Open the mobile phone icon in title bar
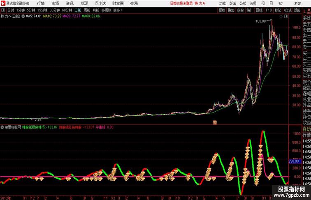This screenshot has width=311, height=200. (x=271, y=3)
